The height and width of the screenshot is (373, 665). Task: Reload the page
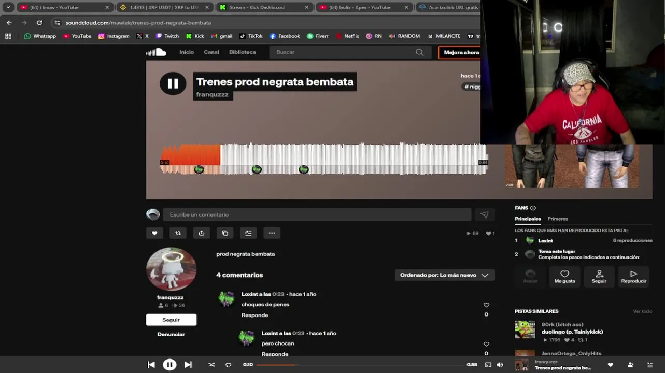point(39,23)
